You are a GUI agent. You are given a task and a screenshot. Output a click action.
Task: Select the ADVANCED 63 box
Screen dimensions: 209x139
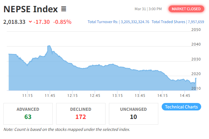click(28, 114)
